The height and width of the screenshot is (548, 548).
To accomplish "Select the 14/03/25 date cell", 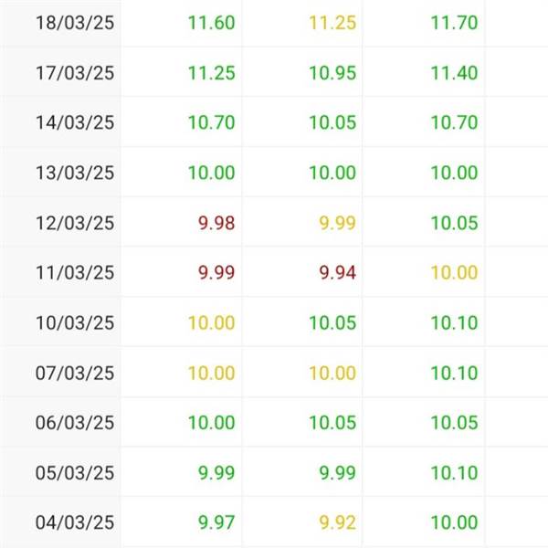I will point(75,122).
